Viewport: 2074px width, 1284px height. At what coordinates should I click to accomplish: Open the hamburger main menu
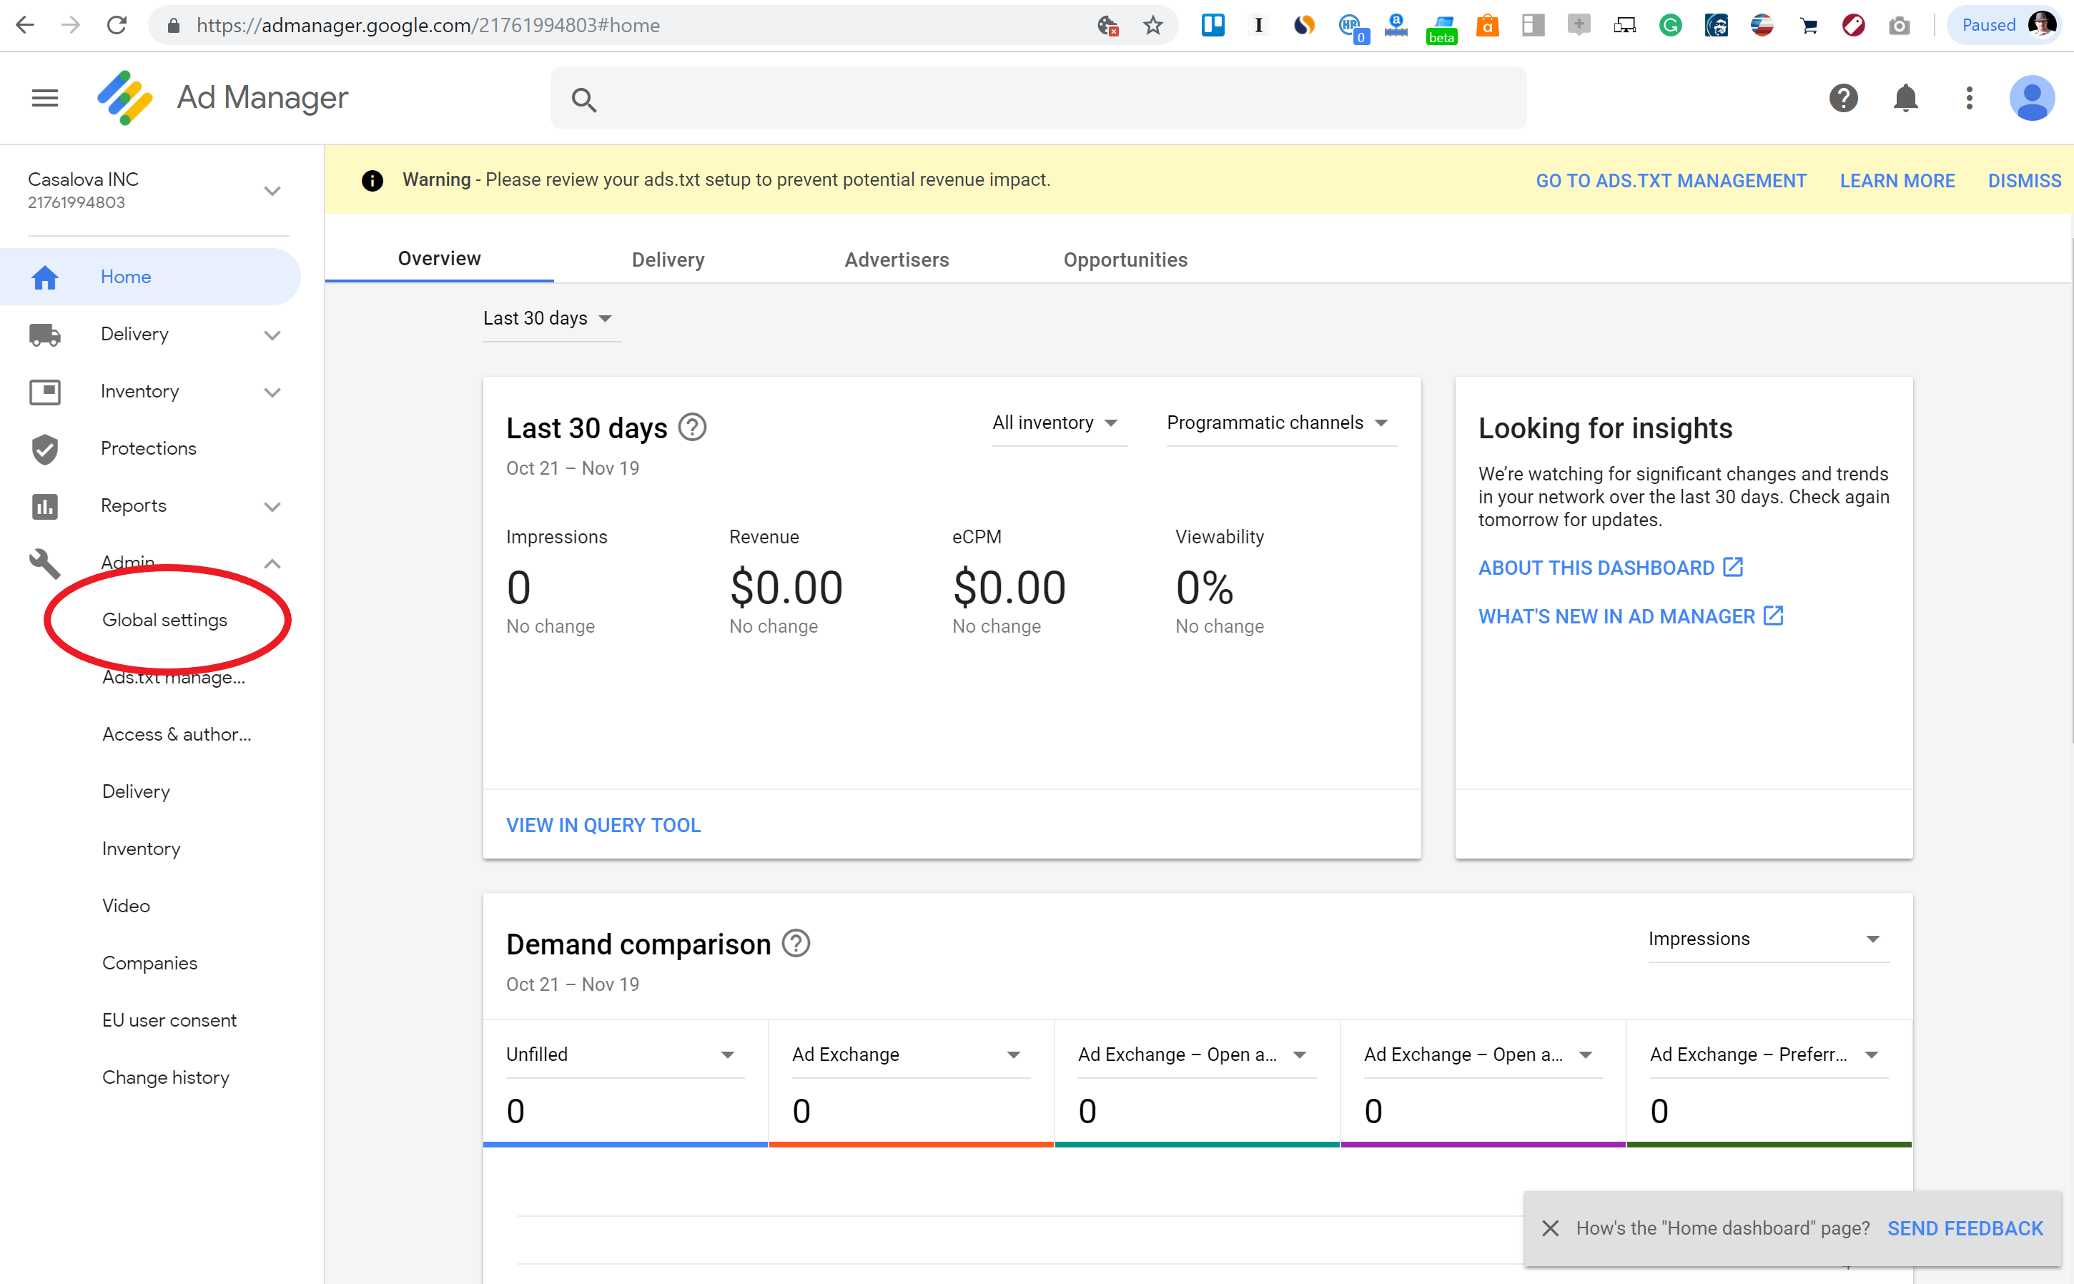point(44,99)
